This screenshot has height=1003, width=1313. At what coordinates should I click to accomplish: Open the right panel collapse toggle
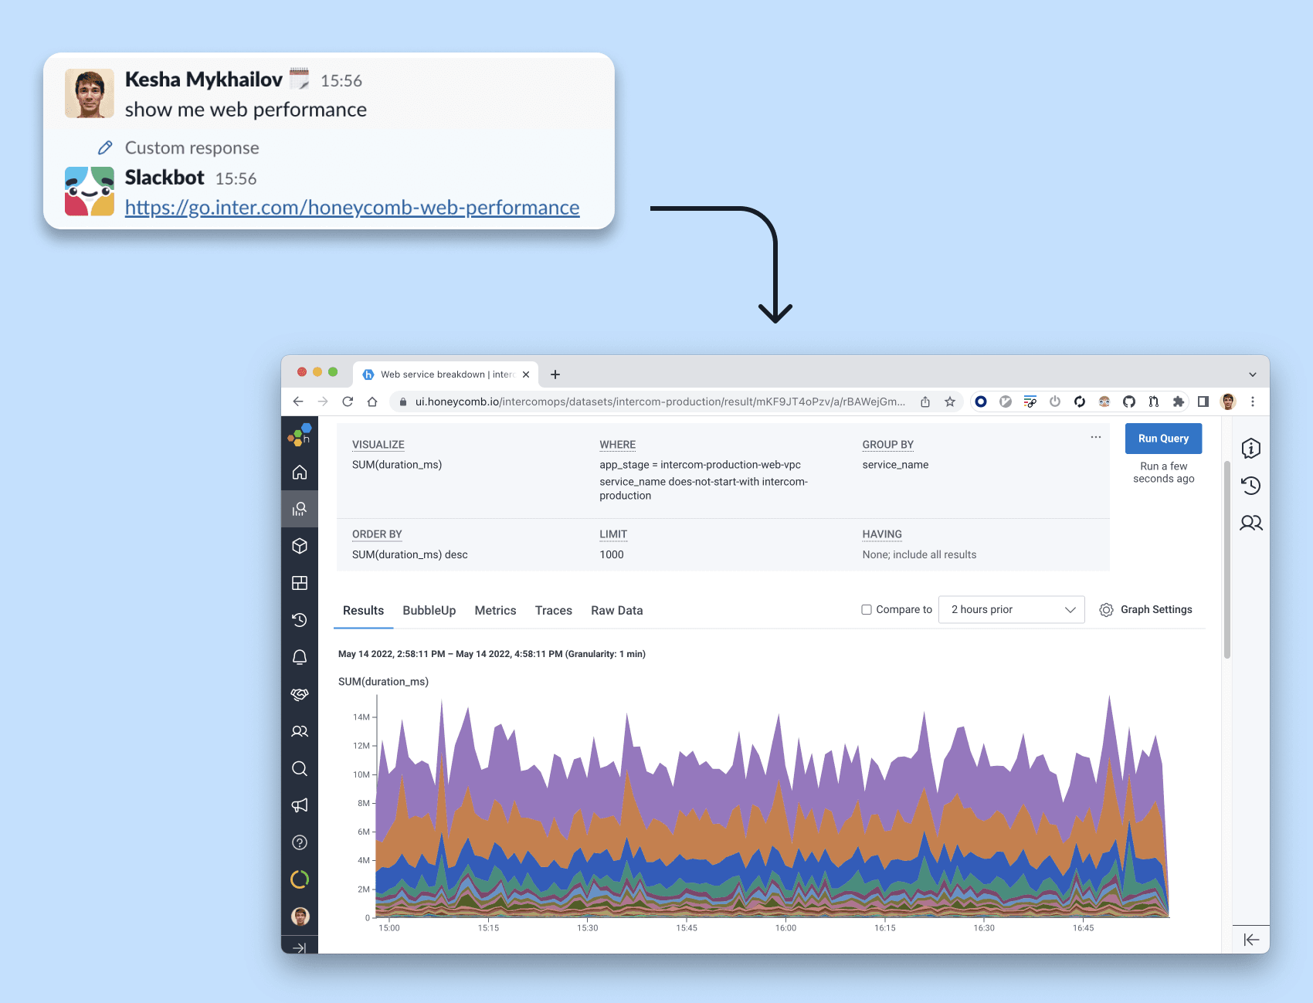1251,940
